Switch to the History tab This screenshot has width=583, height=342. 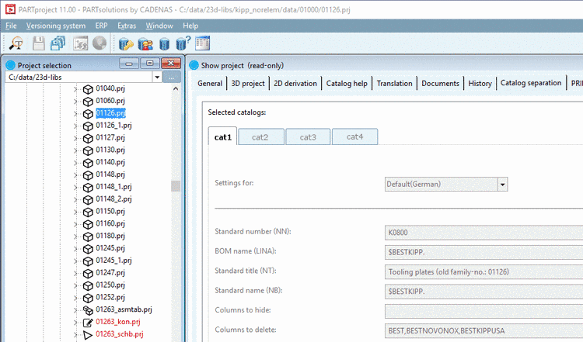pos(480,83)
